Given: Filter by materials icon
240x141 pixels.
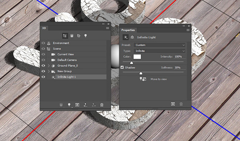Looking at the screenshot, I should pos(79,36).
